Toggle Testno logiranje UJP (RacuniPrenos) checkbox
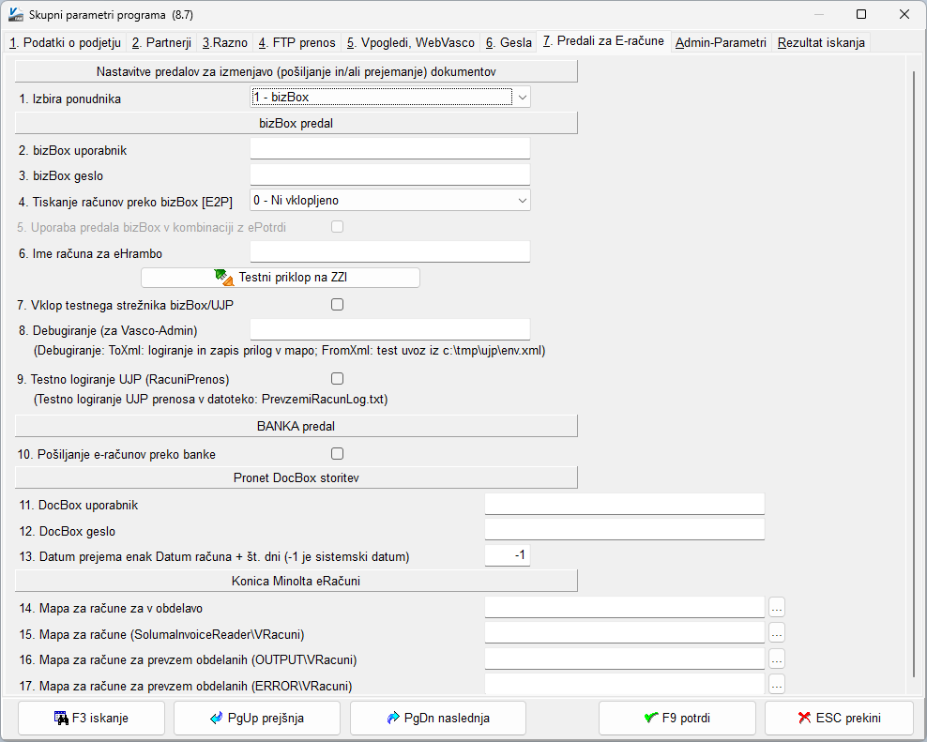This screenshot has height=742, width=927. pyautogui.click(x=337, y=378)
